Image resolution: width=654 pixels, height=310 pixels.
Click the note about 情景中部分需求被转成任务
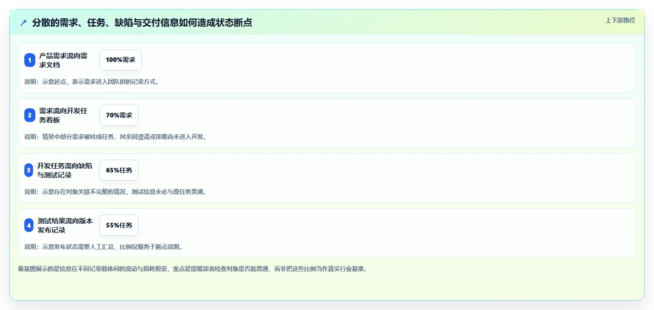(x=116, y=137)
